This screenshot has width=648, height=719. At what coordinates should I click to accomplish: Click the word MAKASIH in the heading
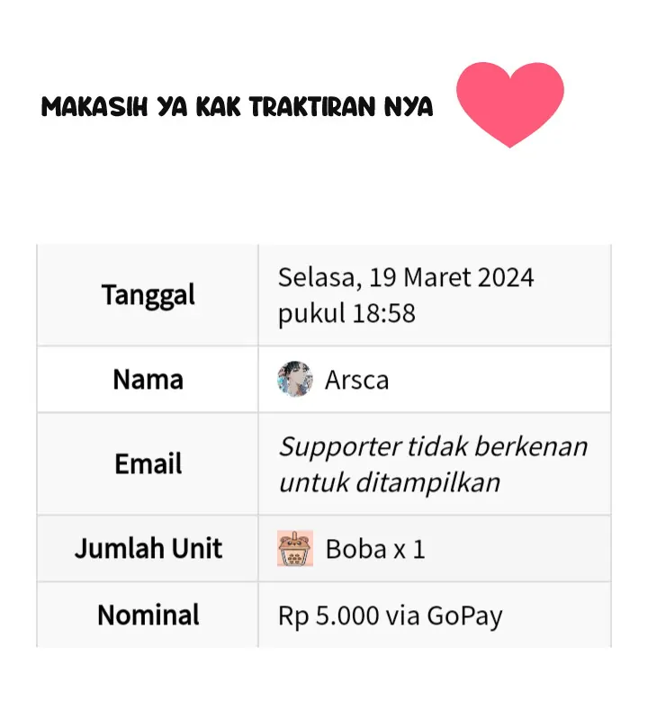click(x=94, y=106)
